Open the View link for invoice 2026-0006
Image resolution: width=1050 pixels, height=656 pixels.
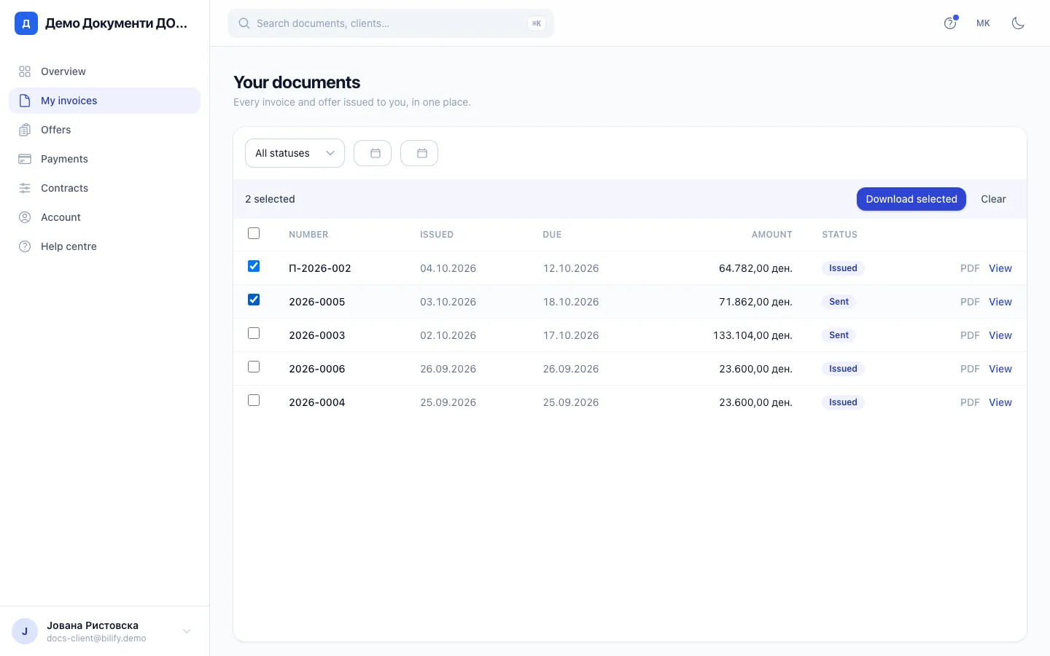(x=1000, y=369)
